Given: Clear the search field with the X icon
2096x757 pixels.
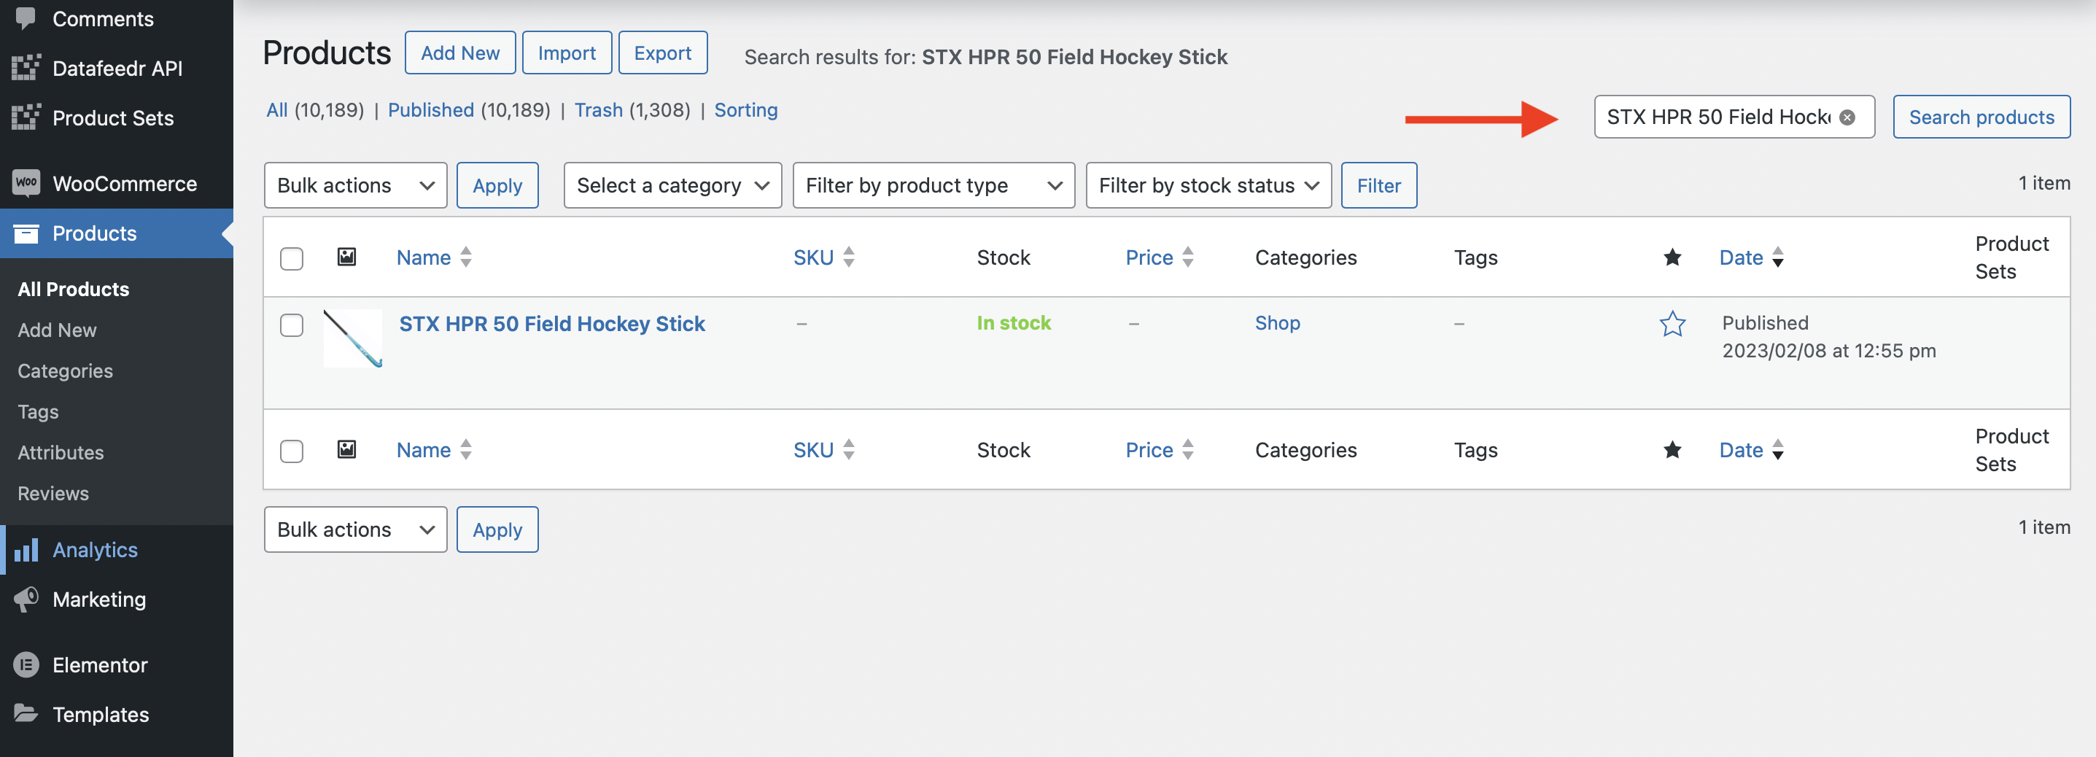Looking at the screenshot, I should pos(1847,117).
